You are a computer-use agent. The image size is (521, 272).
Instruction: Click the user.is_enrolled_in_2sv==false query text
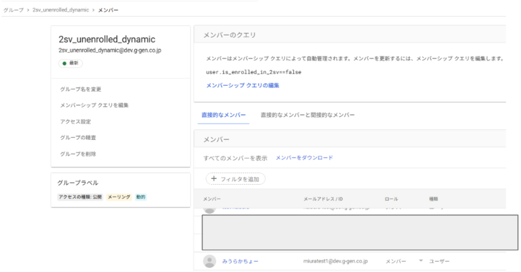click(253, 72)
